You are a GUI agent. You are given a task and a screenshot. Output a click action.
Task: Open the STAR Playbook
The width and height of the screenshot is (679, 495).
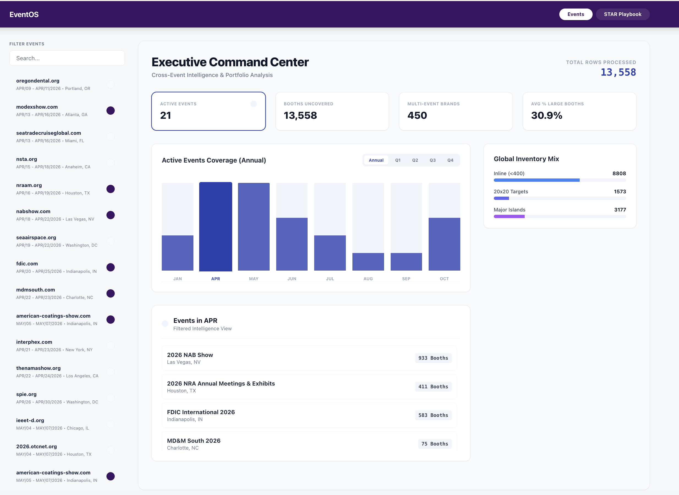pos(623,14)
